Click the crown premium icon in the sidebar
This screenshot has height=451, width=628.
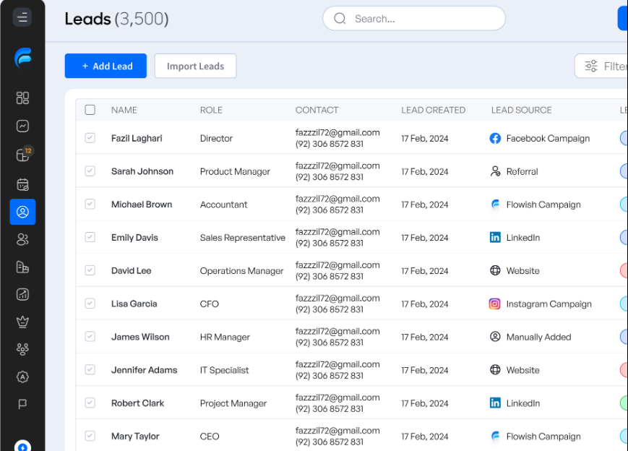coord(22,322)
